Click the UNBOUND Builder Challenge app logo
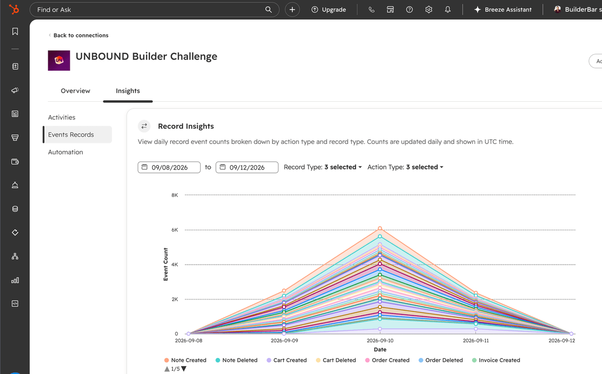Viewport: 602px width, 374px height. 59,60
